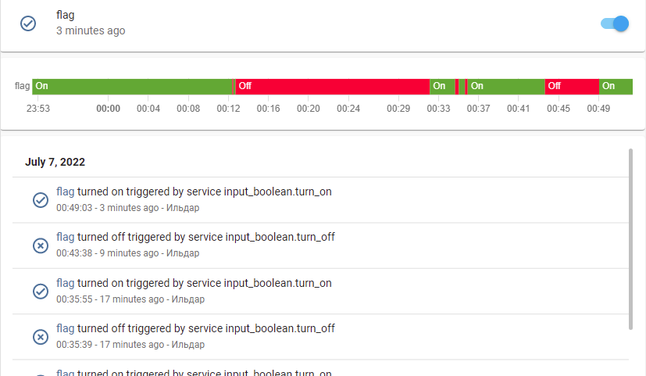Open flag link in 00:35:55 entry

[65, 283]
